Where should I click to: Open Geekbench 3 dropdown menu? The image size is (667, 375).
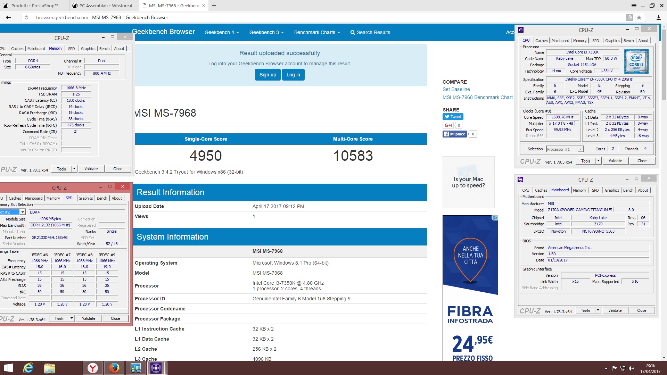[x=266, y=32]
